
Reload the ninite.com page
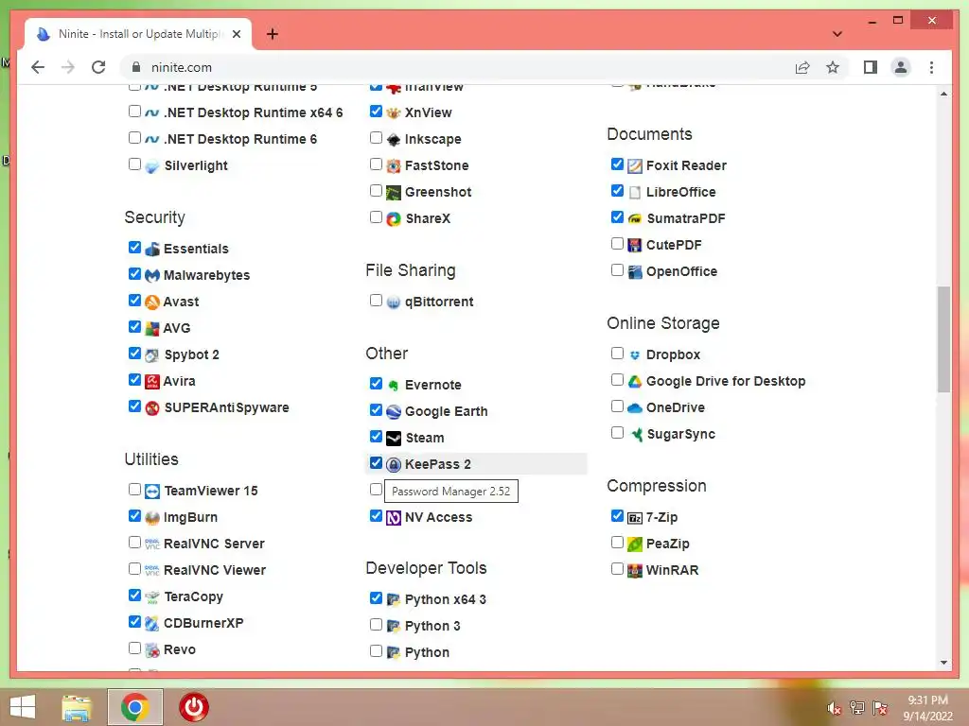point(98,67)
